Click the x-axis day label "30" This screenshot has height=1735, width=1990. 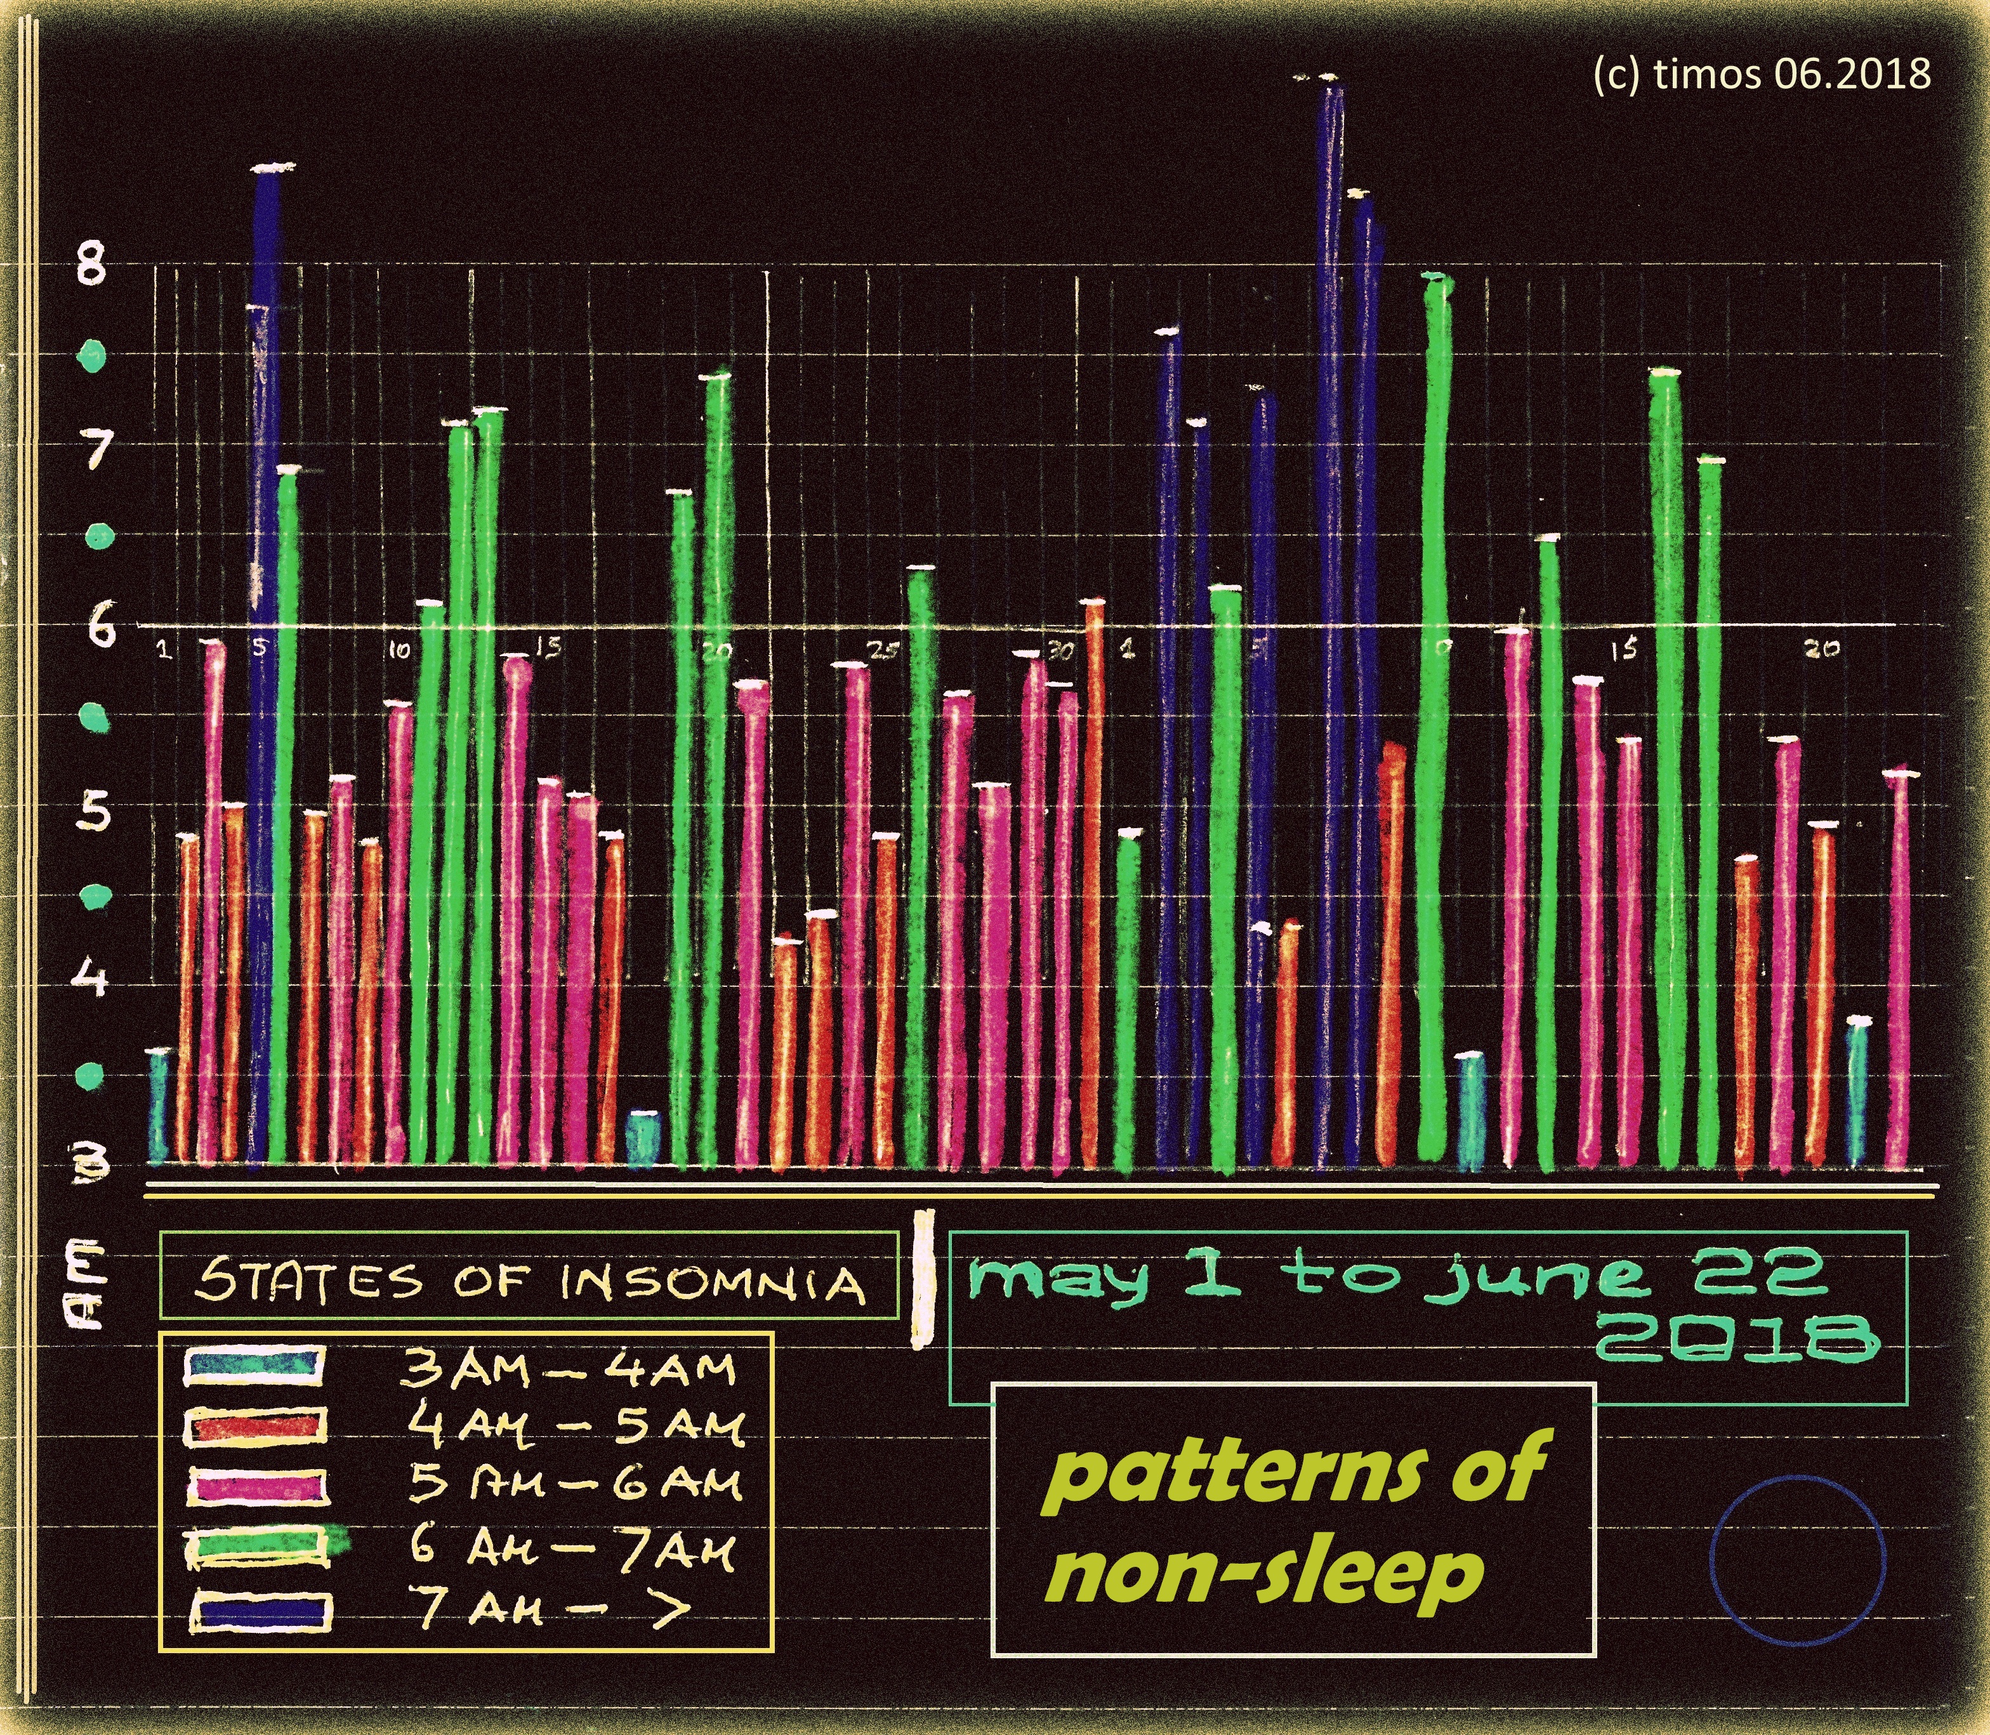point(1062,652)
